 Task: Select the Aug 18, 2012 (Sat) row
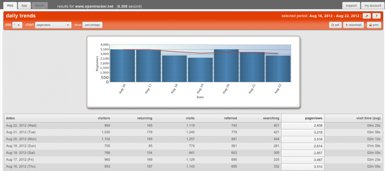[193, 153]
